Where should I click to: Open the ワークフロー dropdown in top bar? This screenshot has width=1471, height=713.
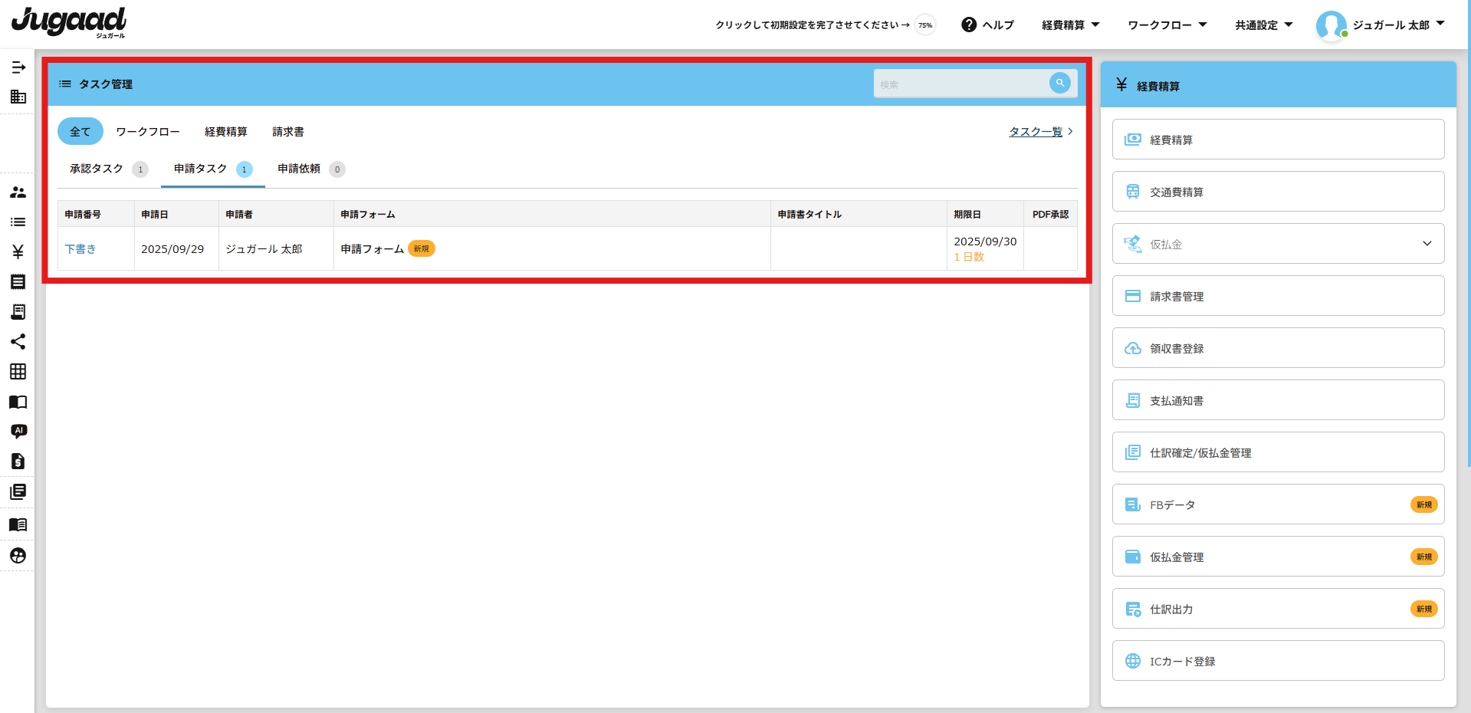pos(1167,25)
